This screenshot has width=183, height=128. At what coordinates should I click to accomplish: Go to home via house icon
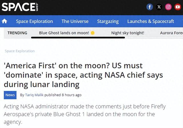tap(5, 21)
